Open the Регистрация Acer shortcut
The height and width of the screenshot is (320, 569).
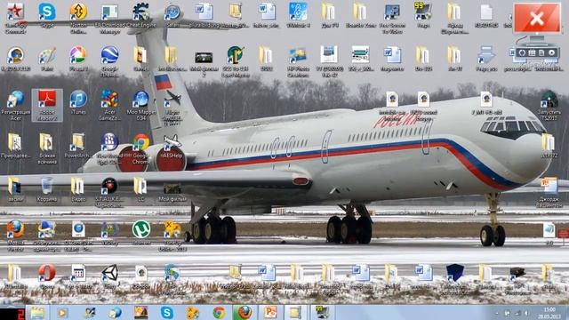[16, 105]
